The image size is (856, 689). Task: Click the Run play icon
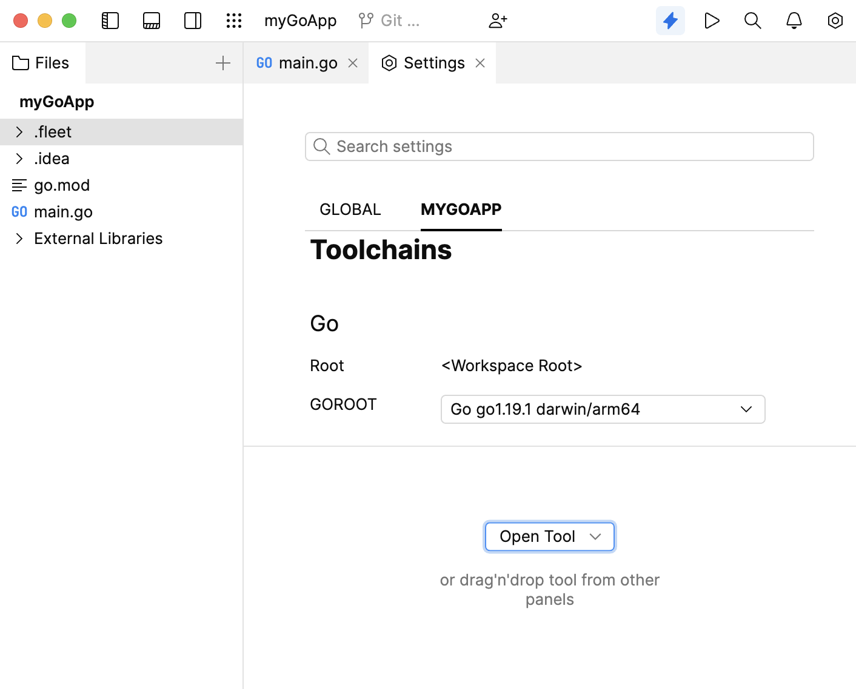point(712,21)
